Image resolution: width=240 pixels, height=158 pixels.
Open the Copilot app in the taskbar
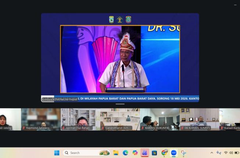pos(135,152)
